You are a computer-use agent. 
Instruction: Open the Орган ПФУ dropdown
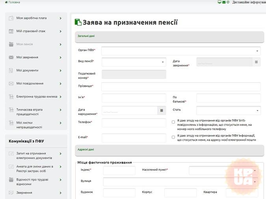pyautogui.click(x=180, y=51)
